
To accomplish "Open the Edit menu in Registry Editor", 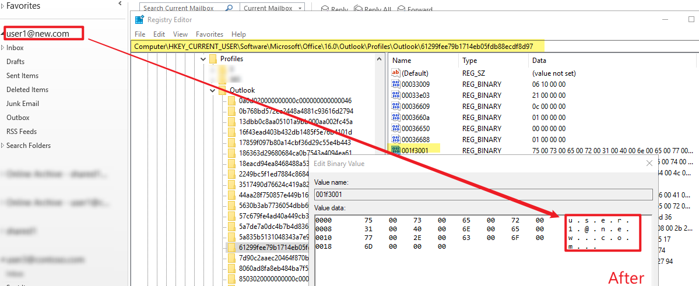I will 159,34.
